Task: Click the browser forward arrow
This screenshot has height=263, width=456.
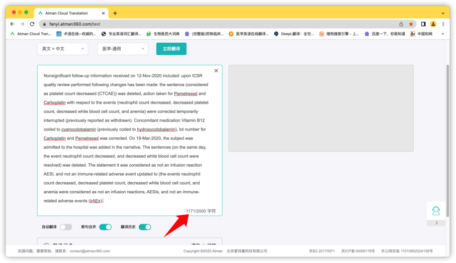Action: 22,24
